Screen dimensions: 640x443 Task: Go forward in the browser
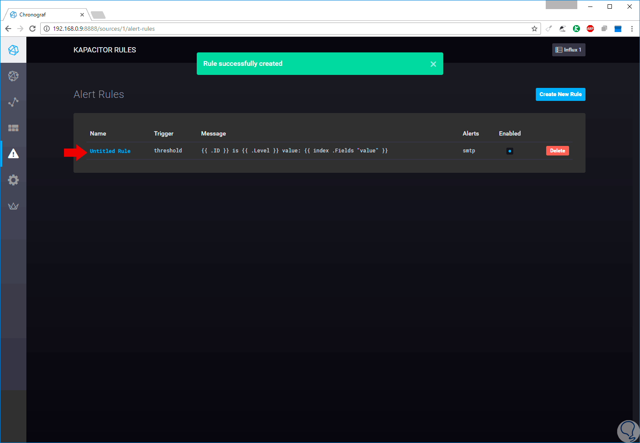click(x=20, y=29)
